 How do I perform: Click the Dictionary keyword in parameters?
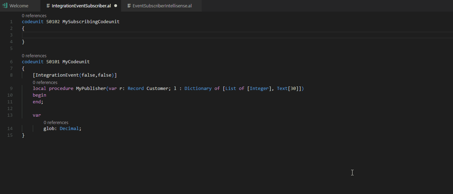[198, 89]
